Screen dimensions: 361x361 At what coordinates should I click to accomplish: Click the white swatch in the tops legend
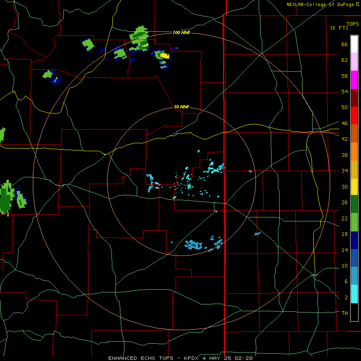[x=354, y=44]
